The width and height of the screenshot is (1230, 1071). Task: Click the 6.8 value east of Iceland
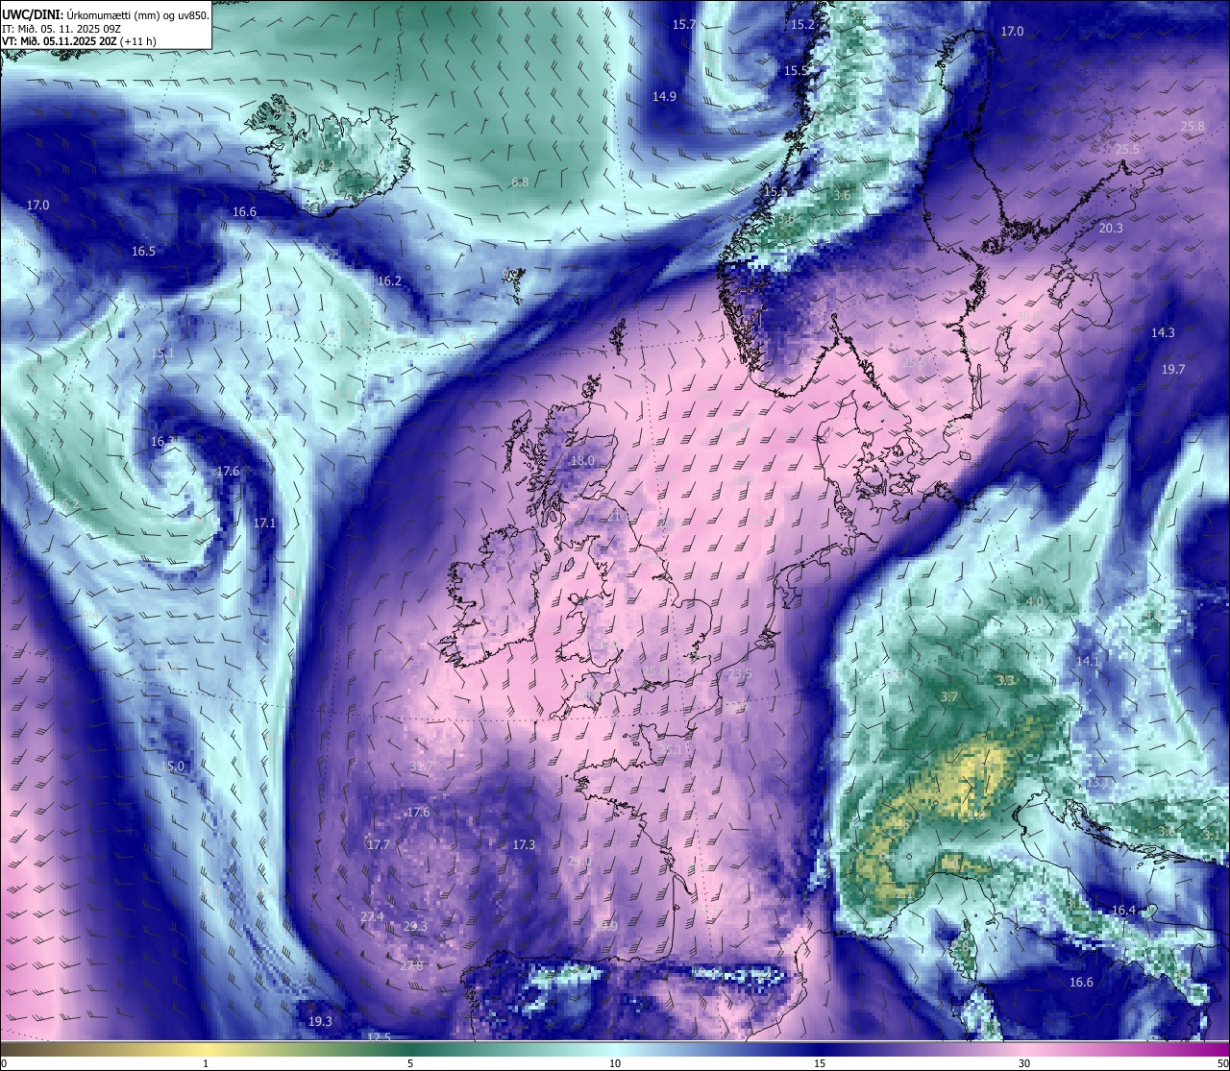click(x=520, y=182)
